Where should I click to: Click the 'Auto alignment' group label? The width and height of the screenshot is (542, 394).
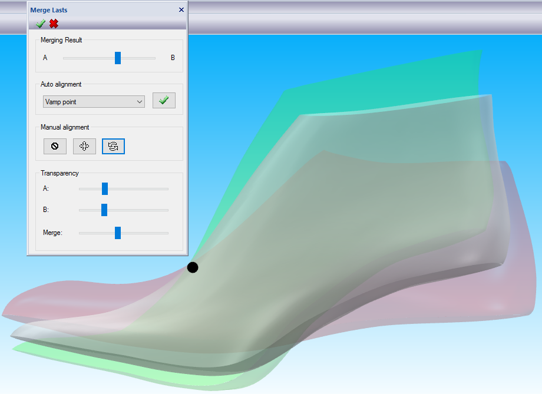click(x=61, y=84)
